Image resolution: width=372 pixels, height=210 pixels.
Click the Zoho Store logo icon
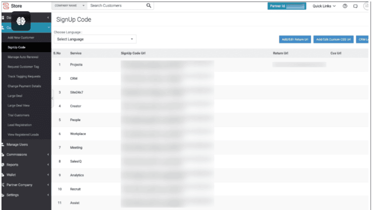coord(6,6)
